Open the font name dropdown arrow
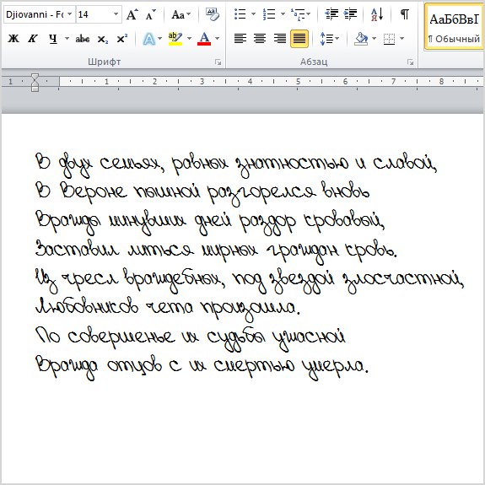485x485 pixels. (70, 14)
